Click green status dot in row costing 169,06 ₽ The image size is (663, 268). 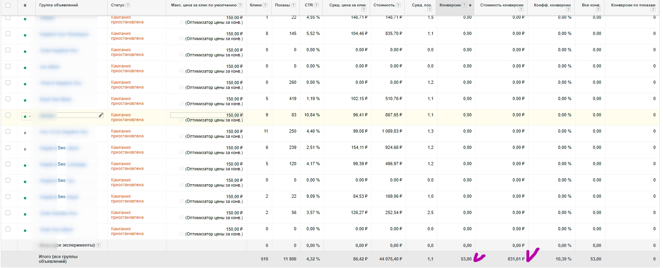coord(25,198)
